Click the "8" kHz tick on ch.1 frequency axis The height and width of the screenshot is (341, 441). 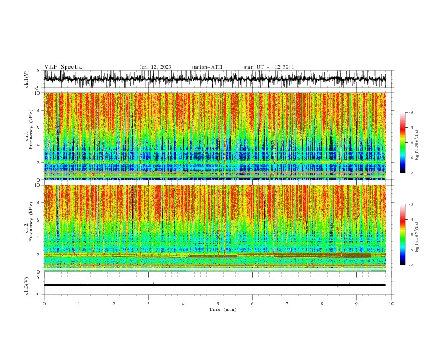click(x=38, y=110)
